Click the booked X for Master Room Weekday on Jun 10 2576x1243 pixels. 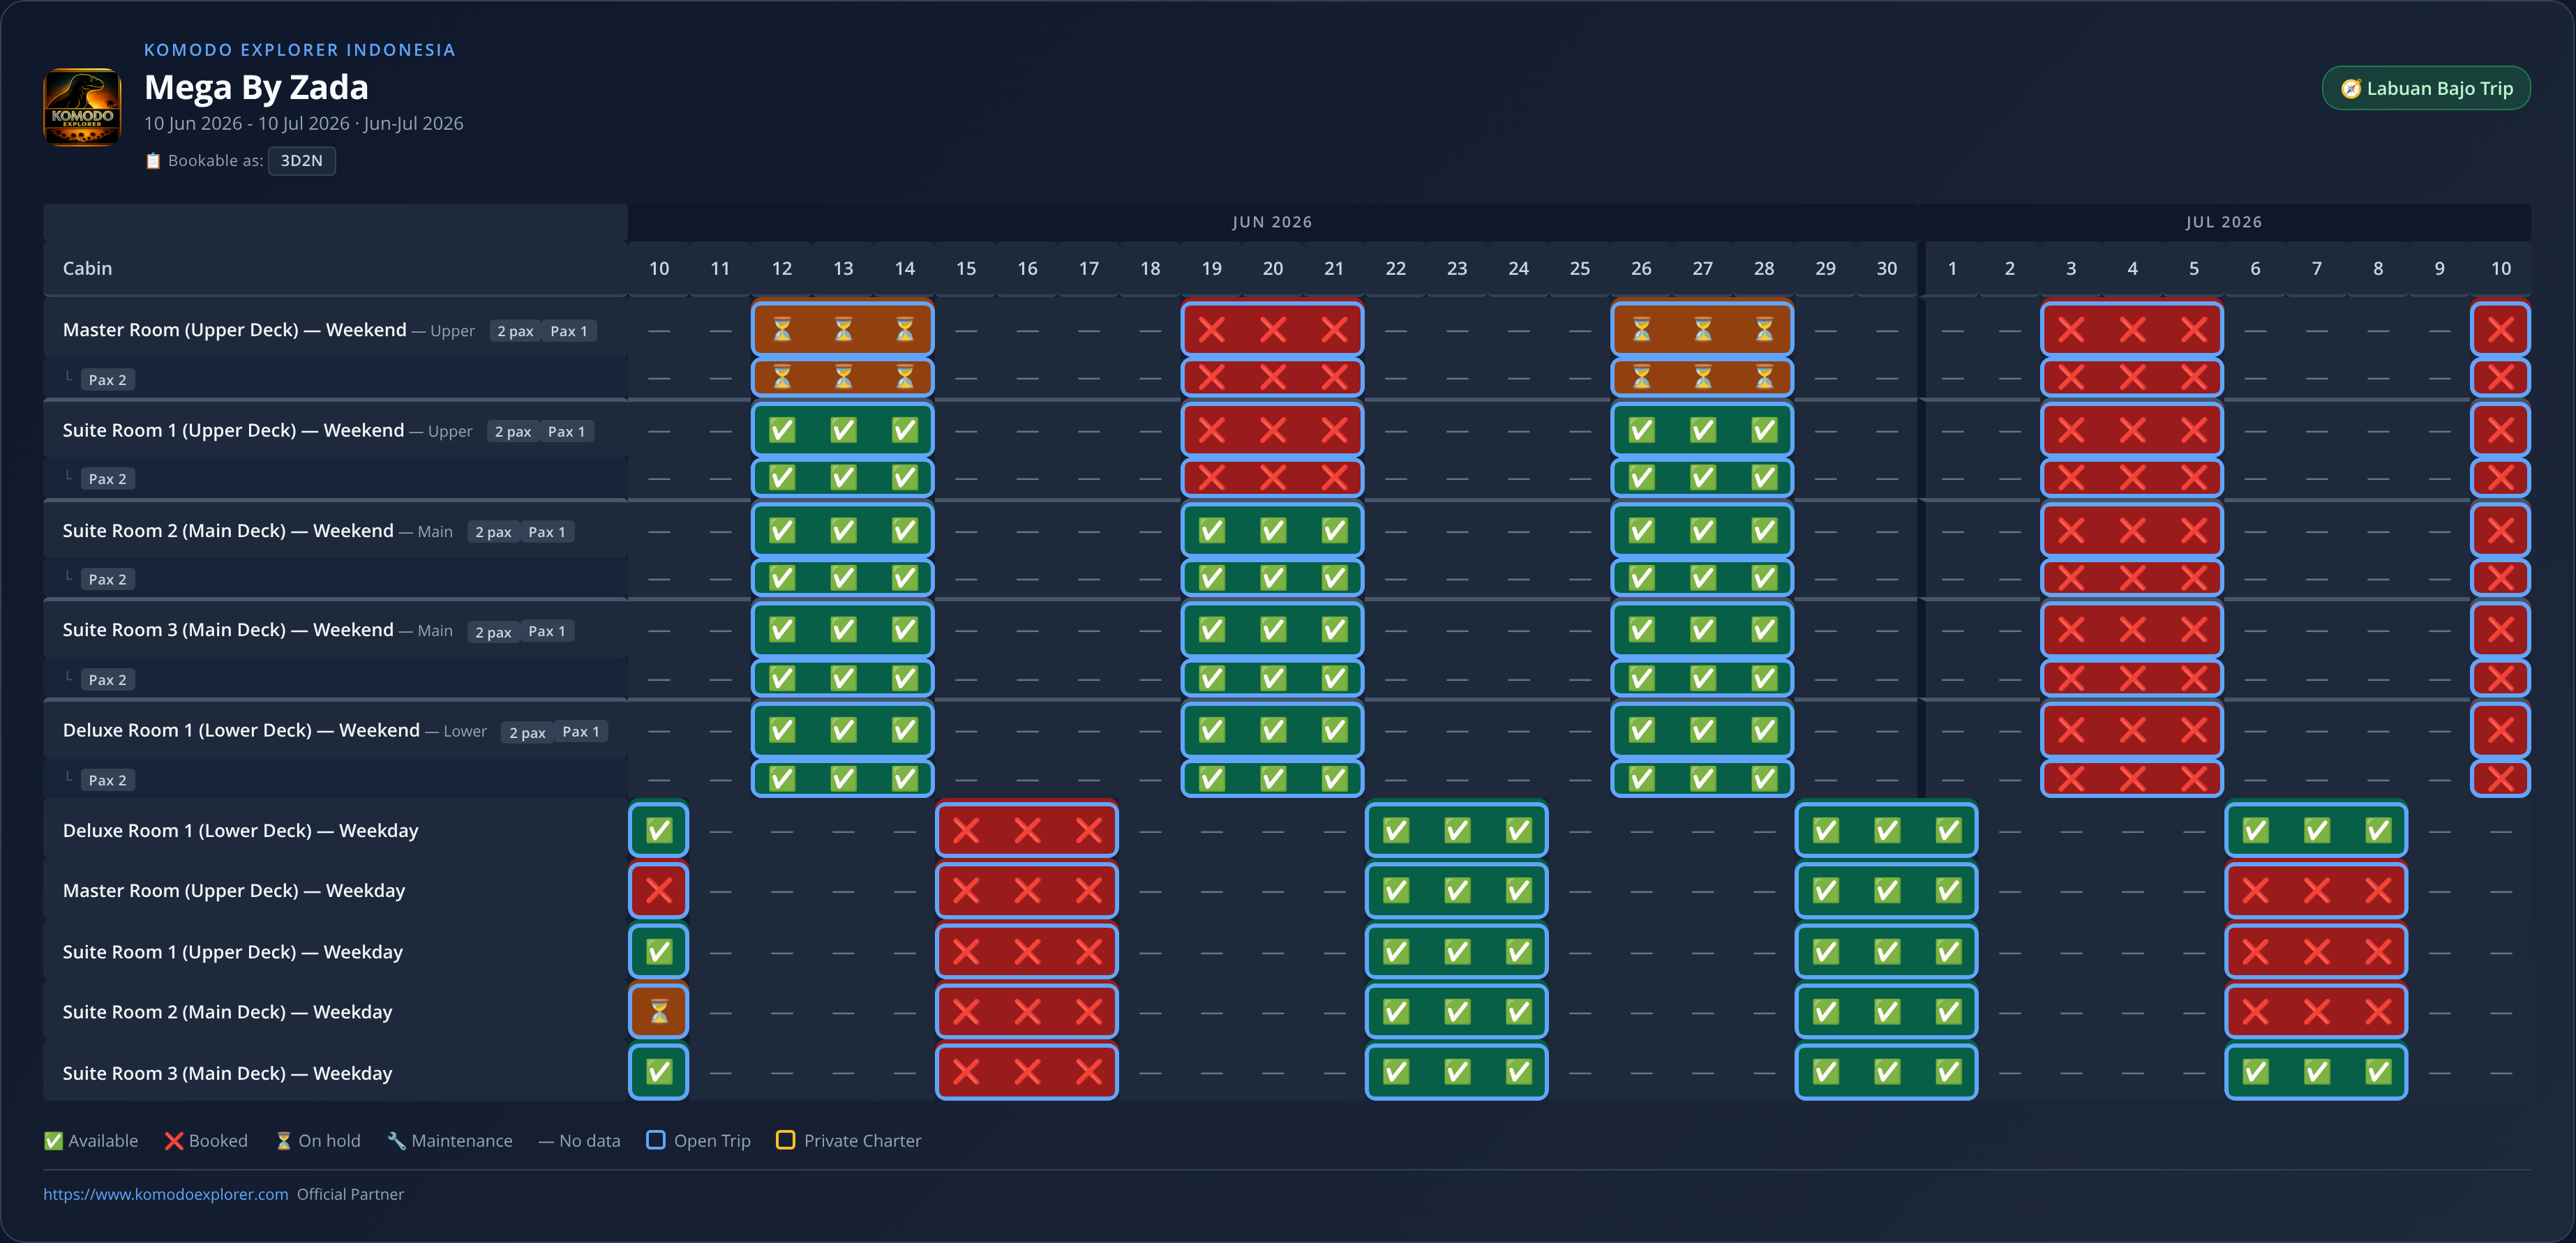(659, 890)
